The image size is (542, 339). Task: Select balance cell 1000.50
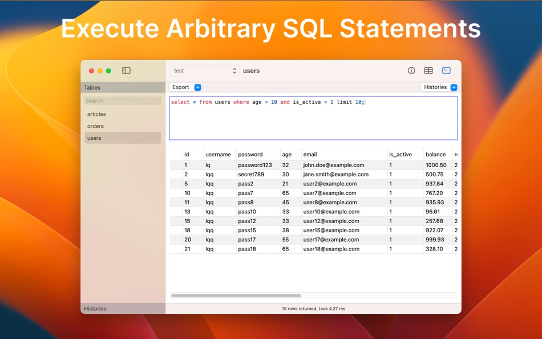436,165
